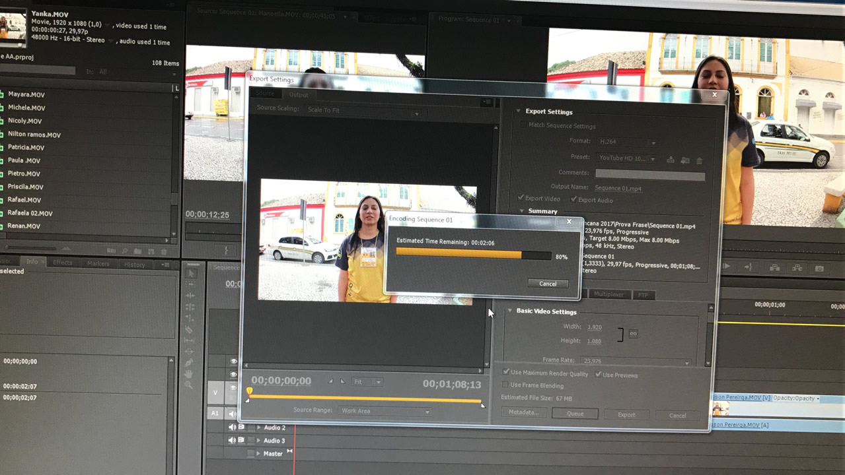
Task: Click the Extract button in Program monitor
Action: [x=797, y=268]
